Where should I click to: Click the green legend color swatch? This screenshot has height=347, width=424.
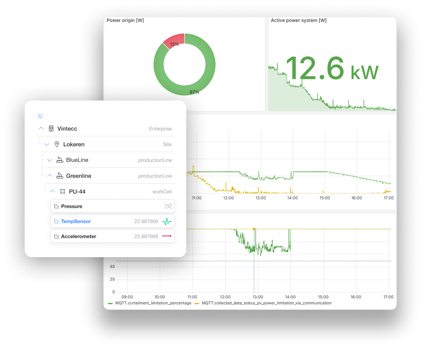[x=110, y=303]
